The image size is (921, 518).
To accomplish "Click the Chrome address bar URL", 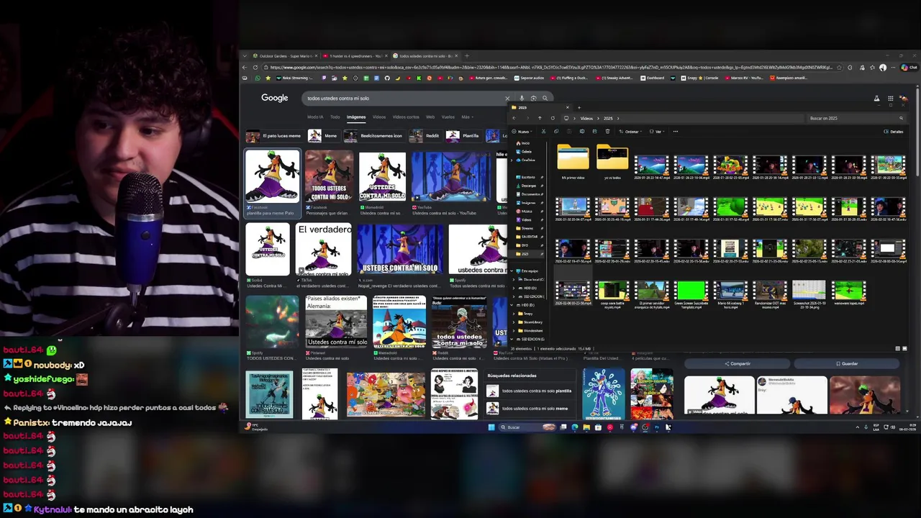I will point(550,67).
